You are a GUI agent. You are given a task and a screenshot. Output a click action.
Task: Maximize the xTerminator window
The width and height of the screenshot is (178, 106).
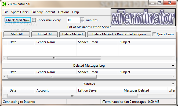pyautogui.click(x=160, y=3)
